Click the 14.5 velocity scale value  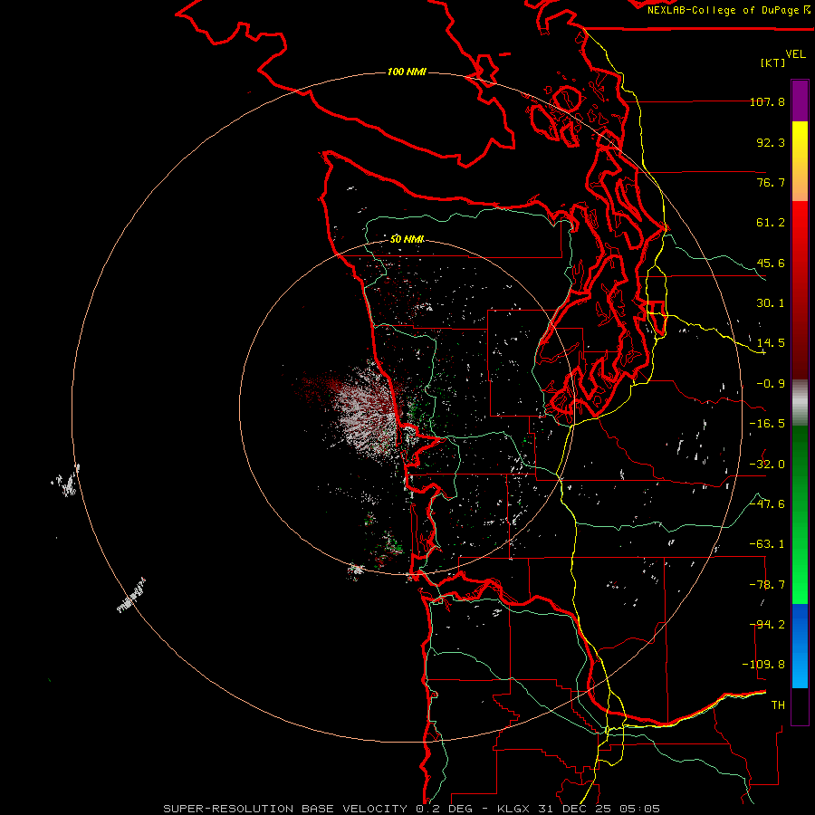pos(771,343)
